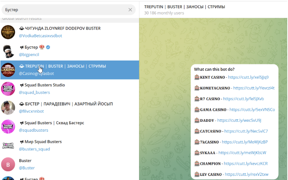288x180 pixels.
Task: Click the slot machine emoji beside 7kCASINO
Action: pos(197,142)
